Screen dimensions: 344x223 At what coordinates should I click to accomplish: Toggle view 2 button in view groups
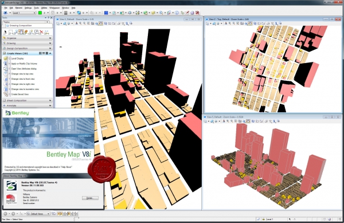click(x=61, y=214)
